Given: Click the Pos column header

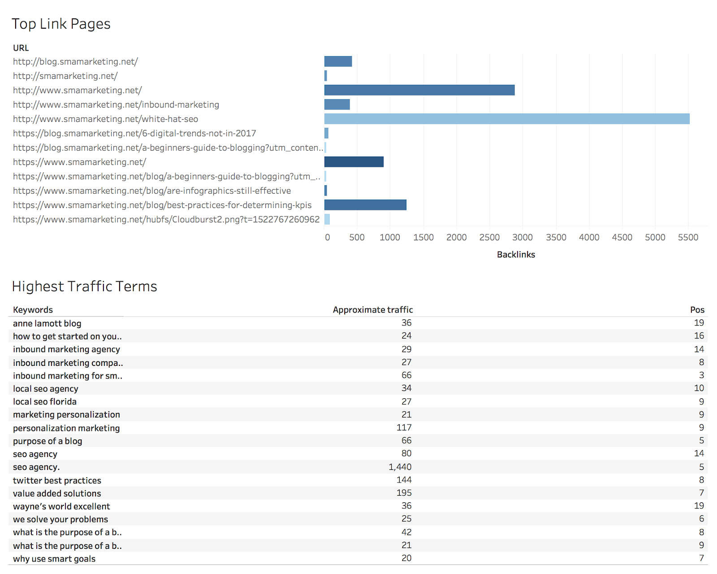Looking at the screenshot, I should 697,310.
